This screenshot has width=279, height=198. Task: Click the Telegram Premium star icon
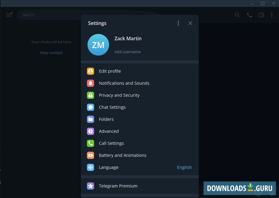pos(90,186)
